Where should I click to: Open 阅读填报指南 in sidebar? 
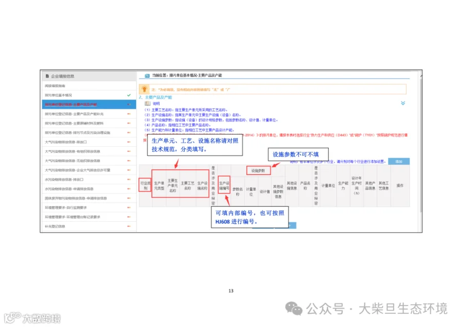click(x=89, y=86)
